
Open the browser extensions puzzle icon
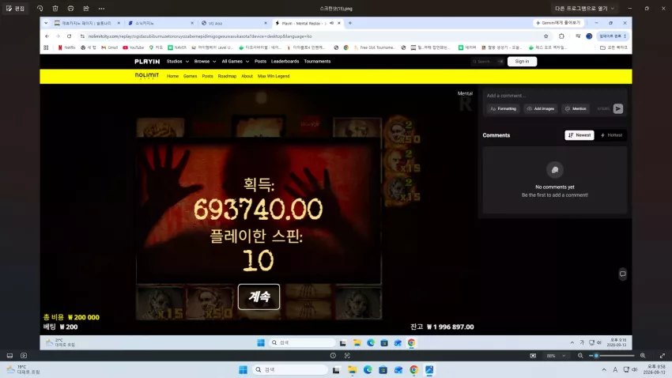(561, 36)
